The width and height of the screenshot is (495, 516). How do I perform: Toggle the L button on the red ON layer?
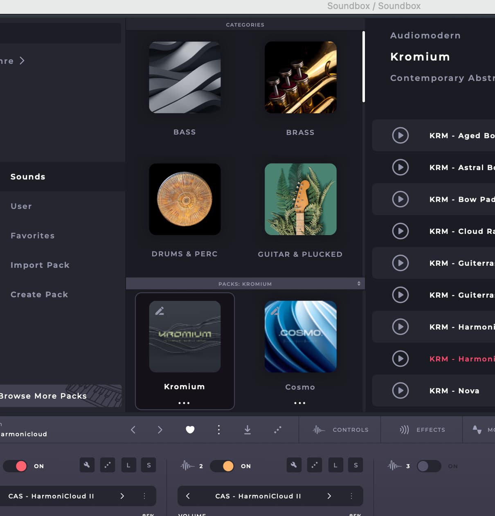click(x=128, y=465)
